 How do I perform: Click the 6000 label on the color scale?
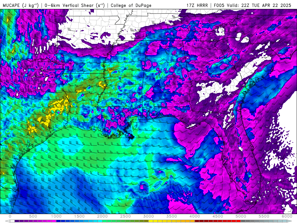(287, 216)
